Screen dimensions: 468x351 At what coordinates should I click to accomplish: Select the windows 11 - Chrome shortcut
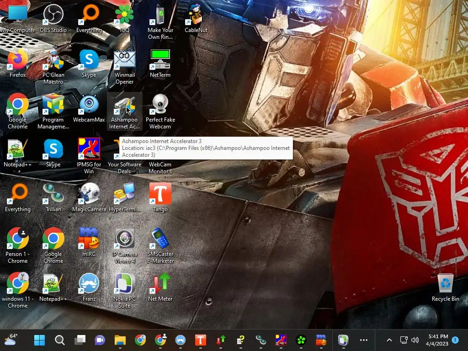pos(18,291)
